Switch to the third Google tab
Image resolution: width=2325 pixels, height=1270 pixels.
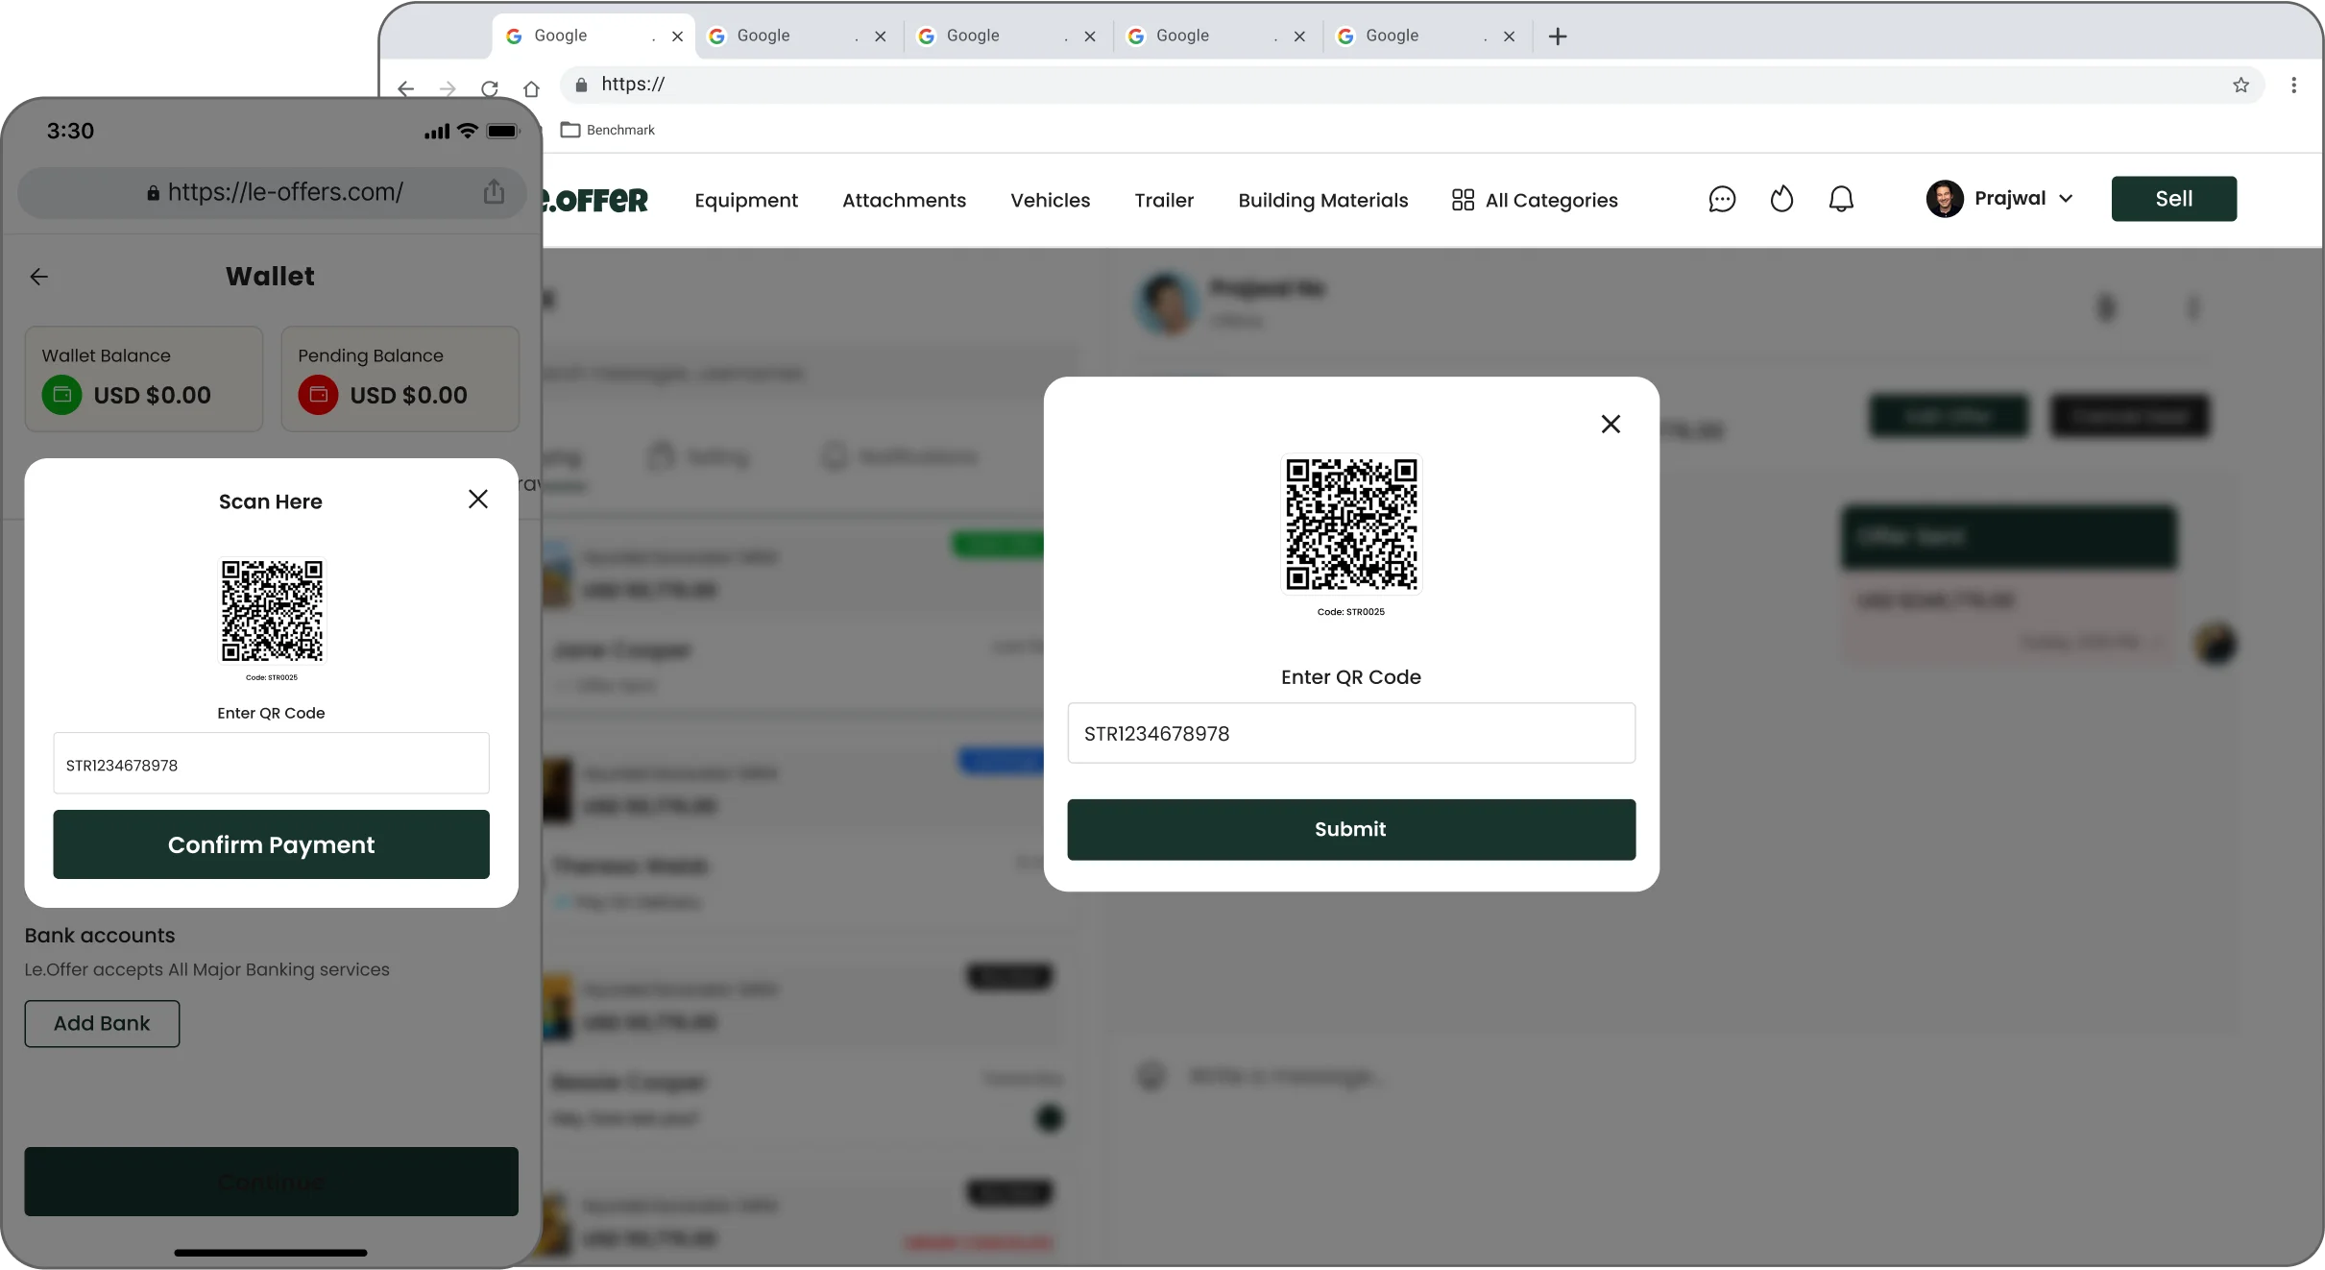(1006, 36)
